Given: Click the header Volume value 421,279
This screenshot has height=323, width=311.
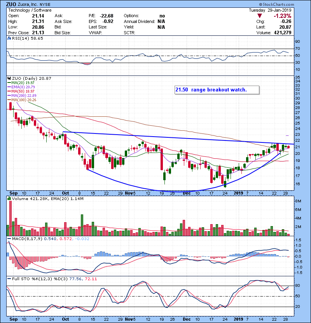Looking at the screenshot, I should click(283, 33).
